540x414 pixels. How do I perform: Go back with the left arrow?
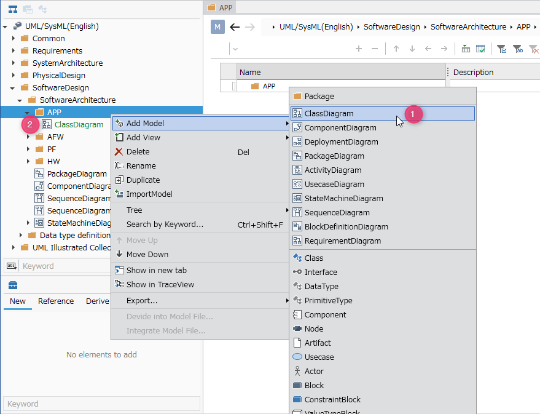pyautogui.click(x=235, y=27)
